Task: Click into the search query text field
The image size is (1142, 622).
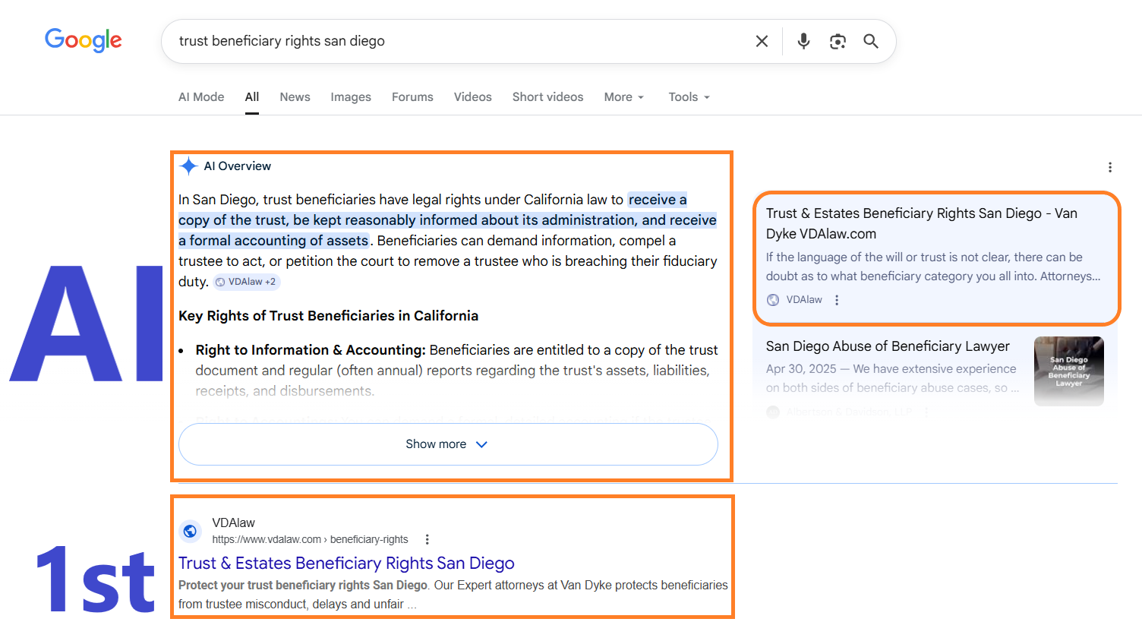Action: click(x=456, y=41)
